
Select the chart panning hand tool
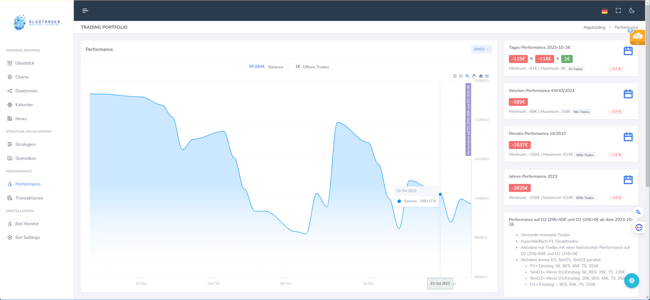click(x=474, y=76)
